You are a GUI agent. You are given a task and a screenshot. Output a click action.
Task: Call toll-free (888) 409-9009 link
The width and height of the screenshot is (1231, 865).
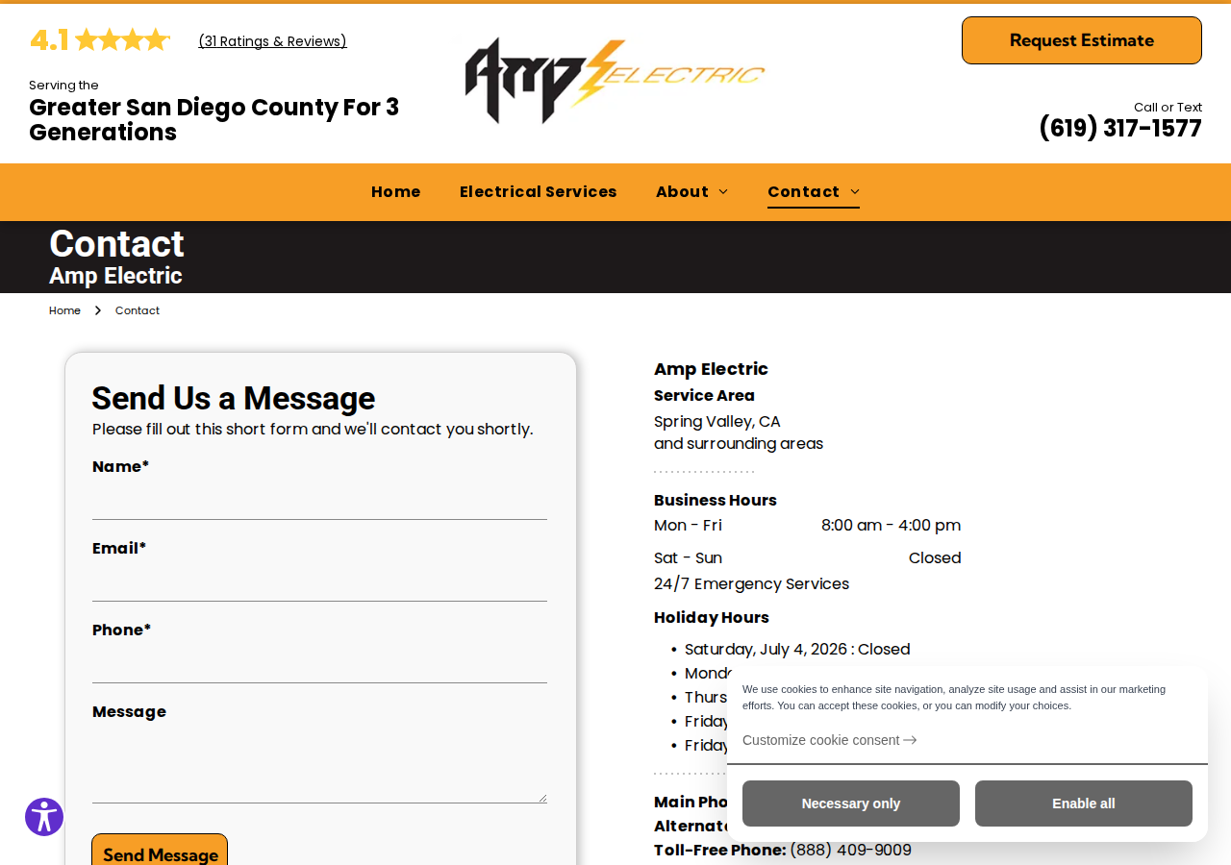coord(850,850)
